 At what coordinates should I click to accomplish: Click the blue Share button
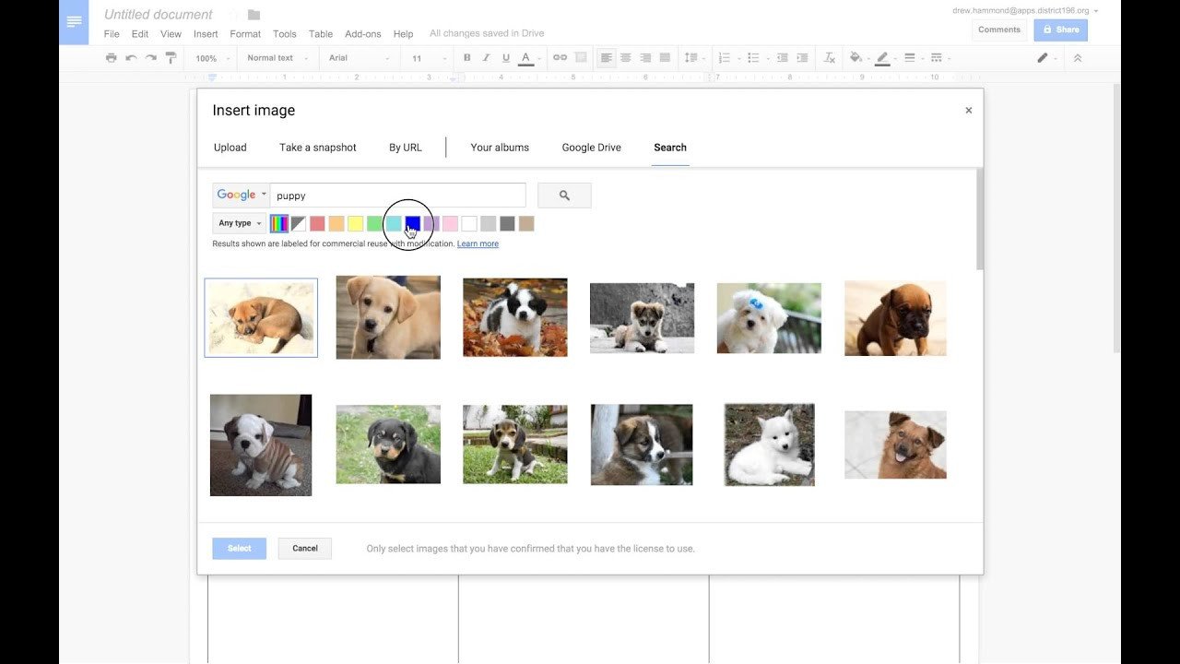pos(1060,30)
